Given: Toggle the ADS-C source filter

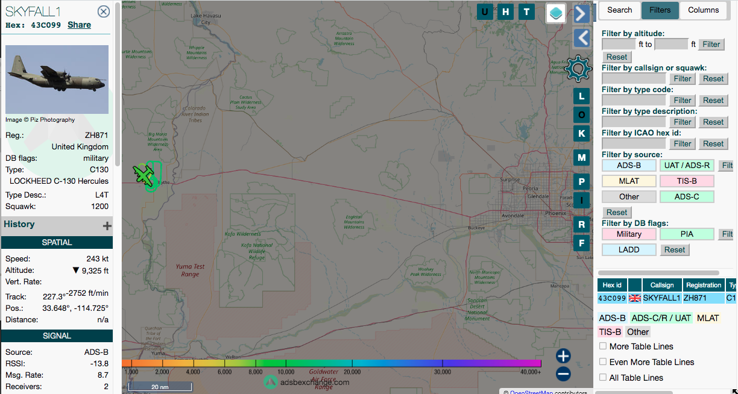Looking at the screenshot, I should [x=687, y=196].
